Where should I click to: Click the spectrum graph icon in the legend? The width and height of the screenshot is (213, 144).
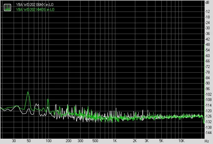(7, 7)
